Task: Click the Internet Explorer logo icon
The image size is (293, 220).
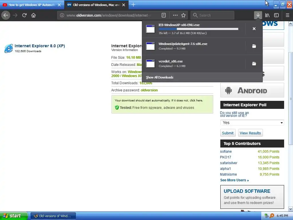Action: [x=9, y=48]
